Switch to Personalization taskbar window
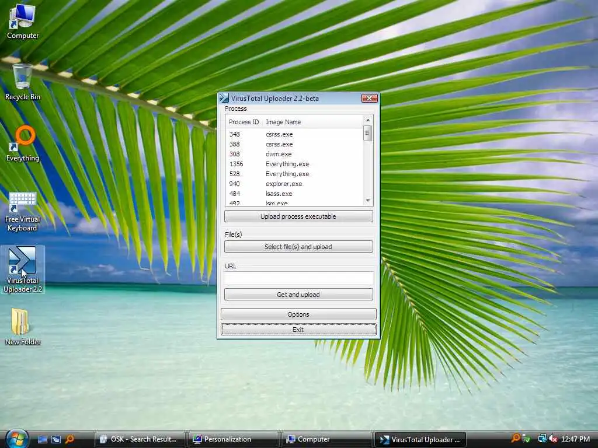598x448 pixels. point(234,439)
